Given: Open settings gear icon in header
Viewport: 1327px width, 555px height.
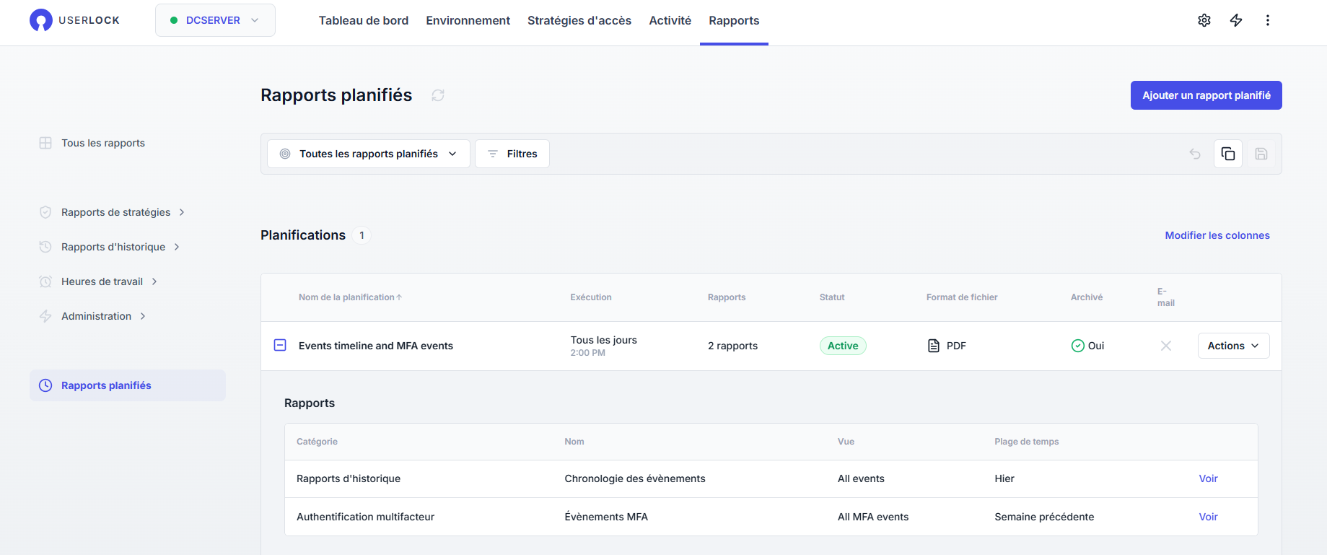Looking at the screenshot, I should click(x=1204, y=20).
